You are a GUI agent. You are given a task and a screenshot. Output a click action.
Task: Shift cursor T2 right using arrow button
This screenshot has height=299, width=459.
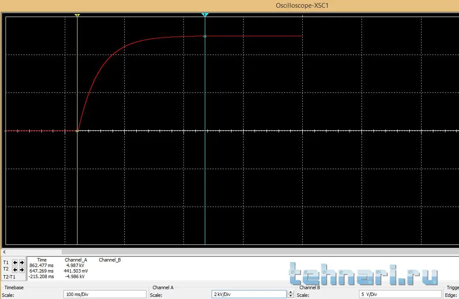[22, 270]
